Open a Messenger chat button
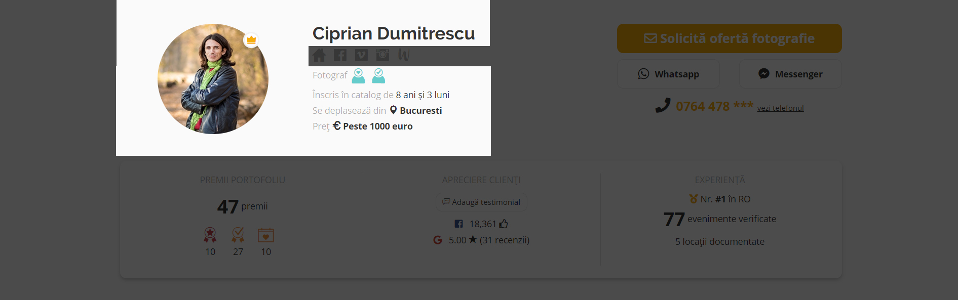This screenshot has height=300, width=958. tap(790, 74)
